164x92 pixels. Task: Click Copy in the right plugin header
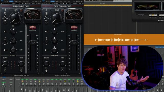point(57,1)
